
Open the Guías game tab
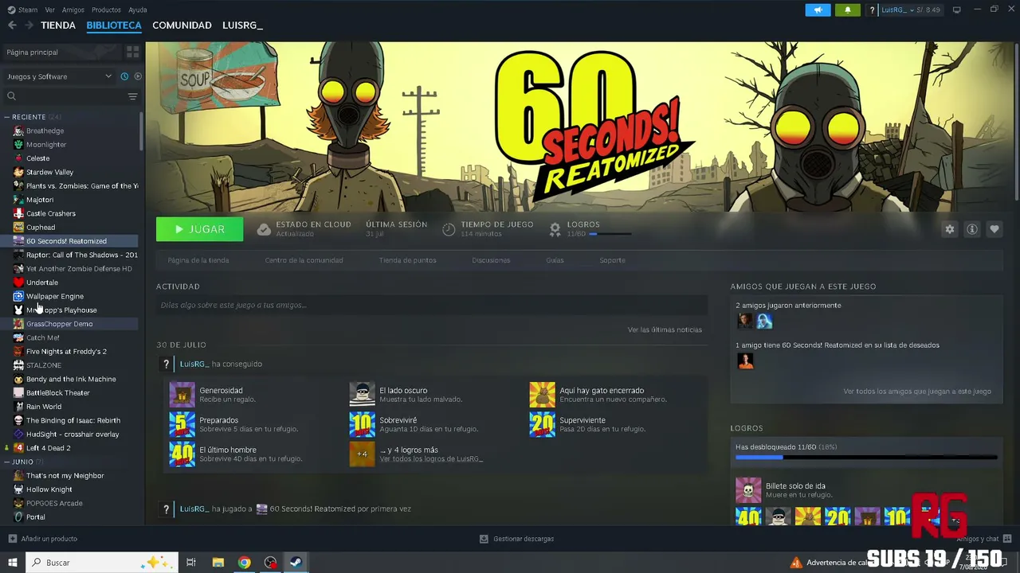coord(555,260)
